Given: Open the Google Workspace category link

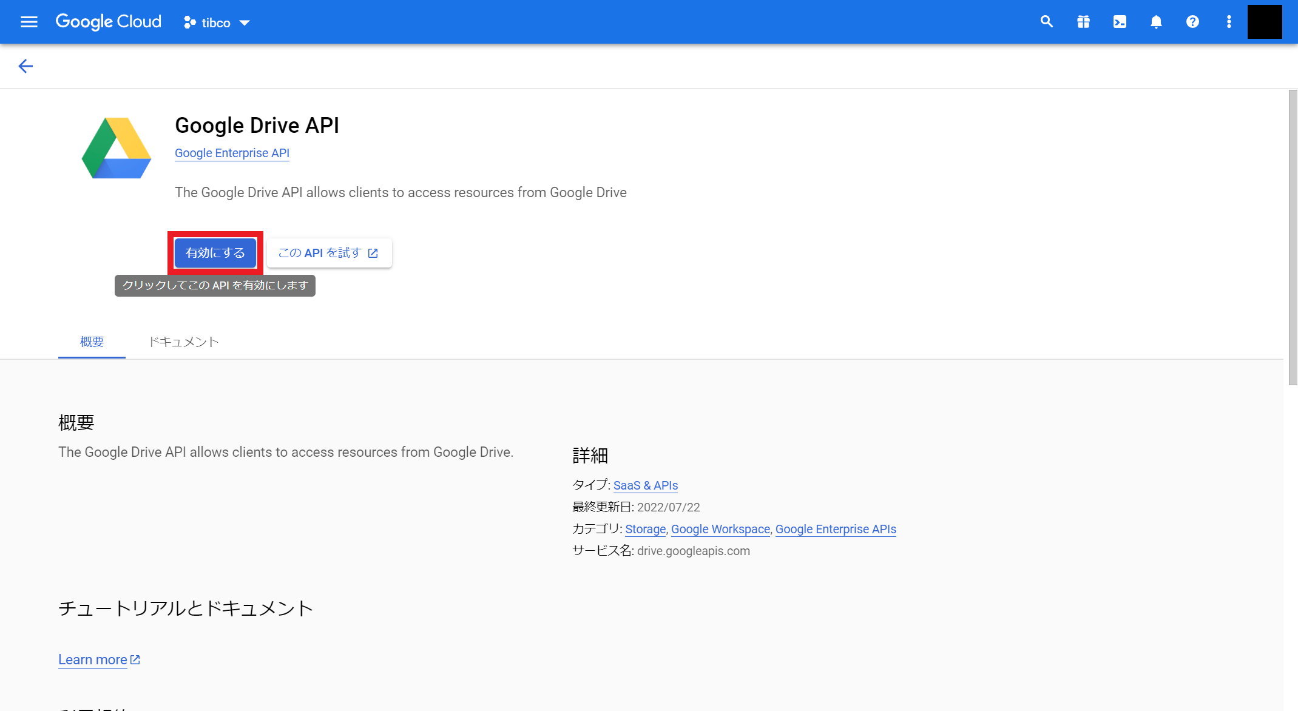Looking at the screenshot, I should tap(720, 530).
